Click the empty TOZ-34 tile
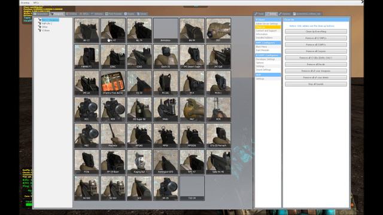The image size is (383, 215). 192,189
